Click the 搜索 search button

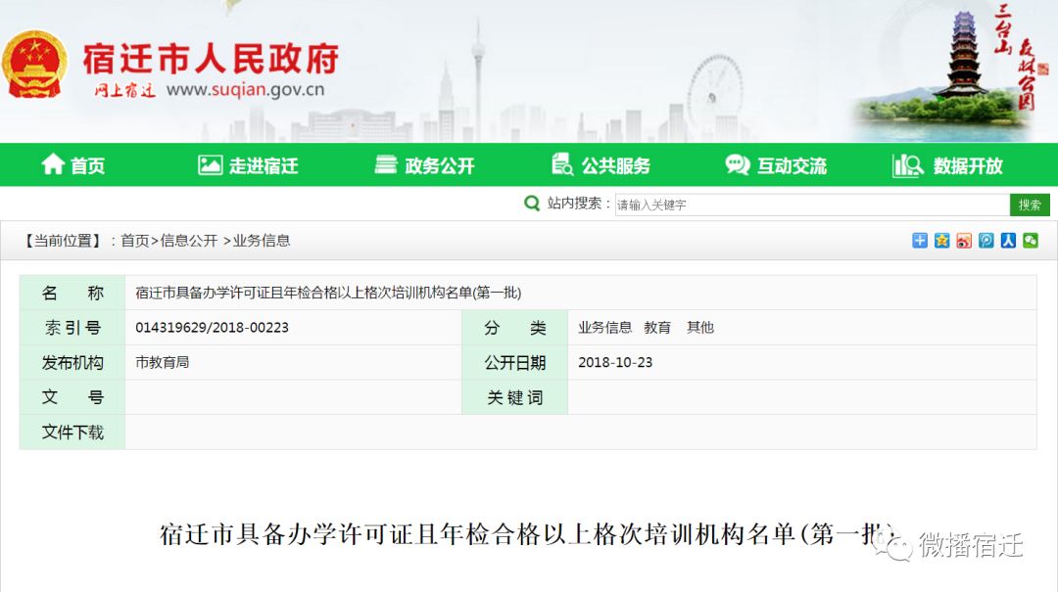point(1030,204)
